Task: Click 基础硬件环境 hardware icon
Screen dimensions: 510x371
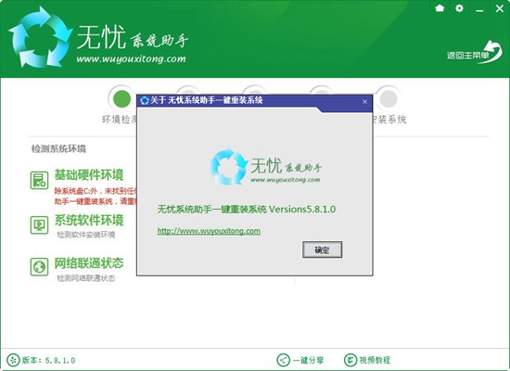Action: (39, 180)
